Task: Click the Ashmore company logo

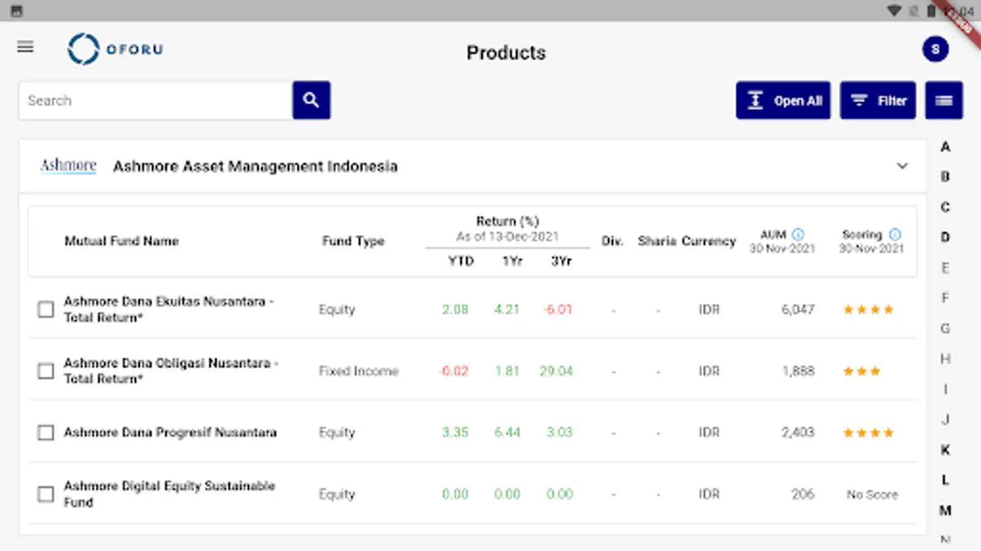Action: (x=68, y=166)
